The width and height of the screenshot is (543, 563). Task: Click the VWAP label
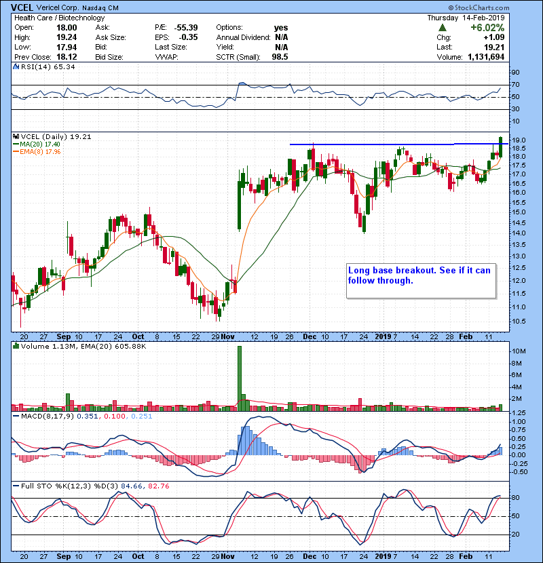coord(166,57)
